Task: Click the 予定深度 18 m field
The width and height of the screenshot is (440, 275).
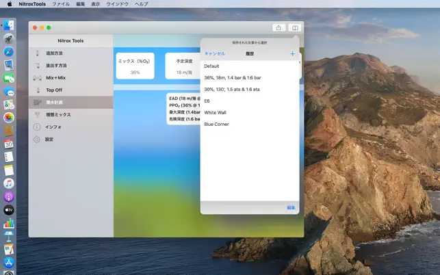Action: pyautogui.click(x=183, y=66)
